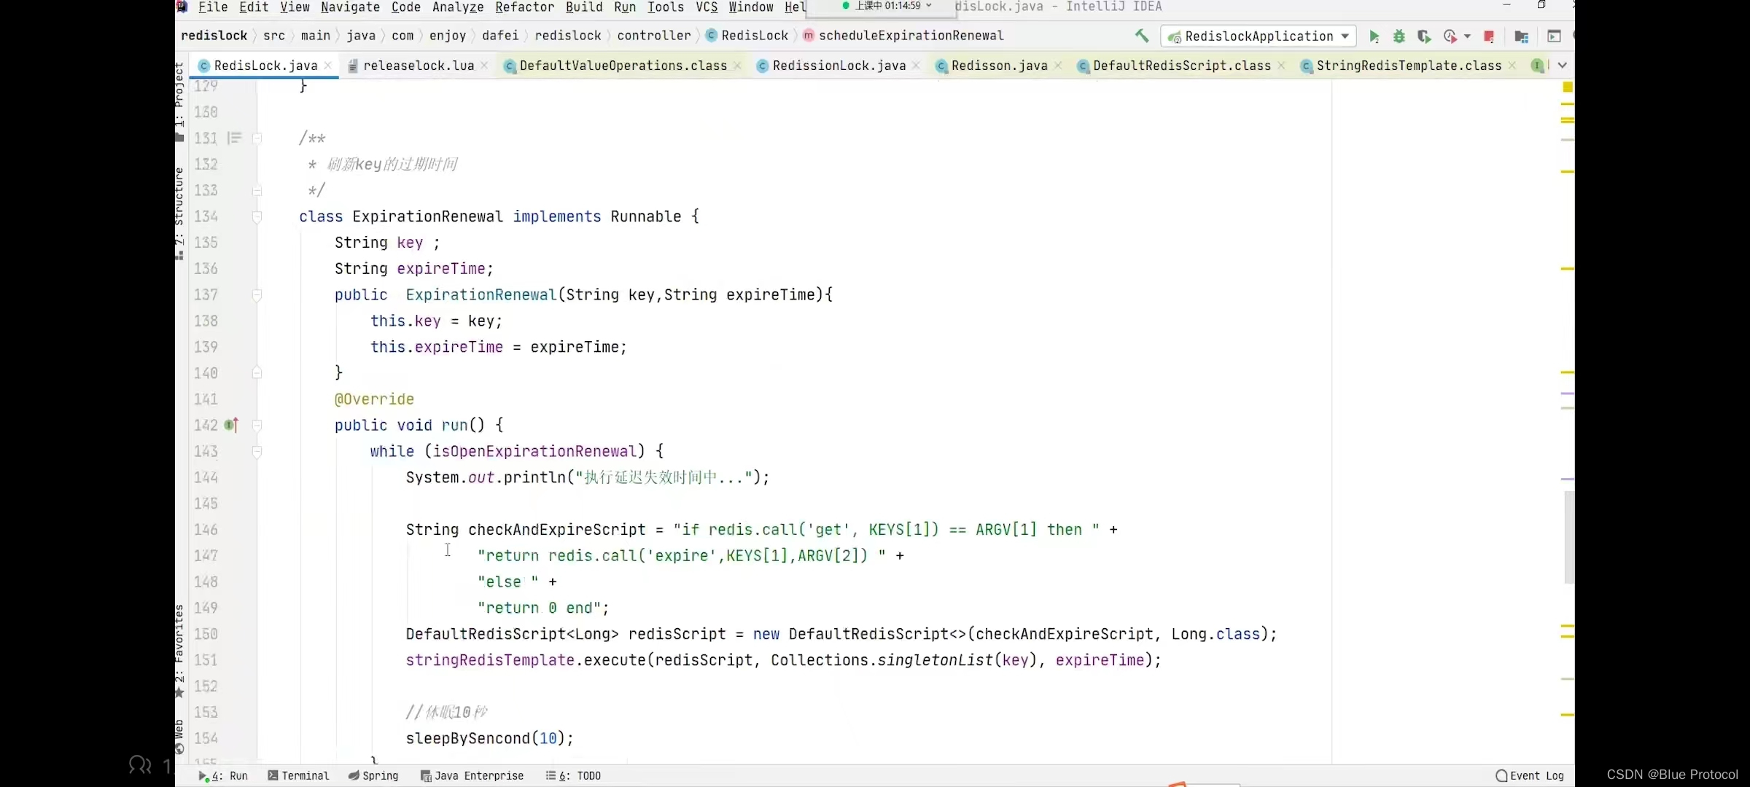The image size is (1750, 787).
Task: Click the yellow inspection status indicator
Action: (x=1568, y=87)
